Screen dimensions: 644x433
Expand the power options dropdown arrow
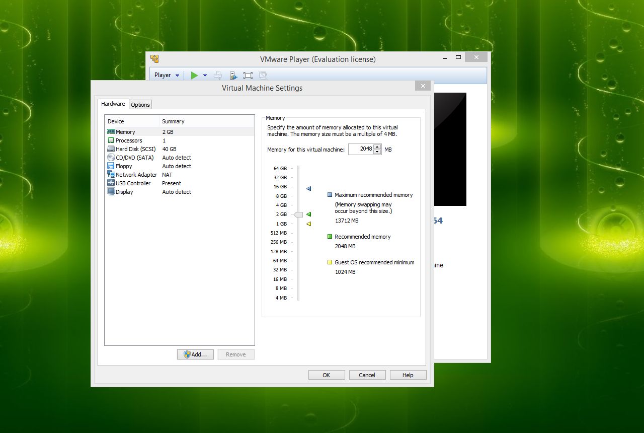click(205, 75)
